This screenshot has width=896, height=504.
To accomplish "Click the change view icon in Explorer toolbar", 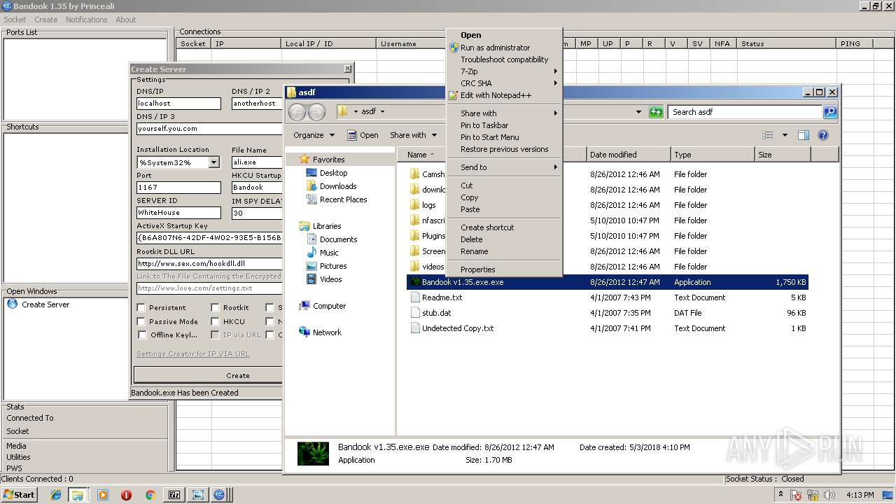I will tap(768, 135).
